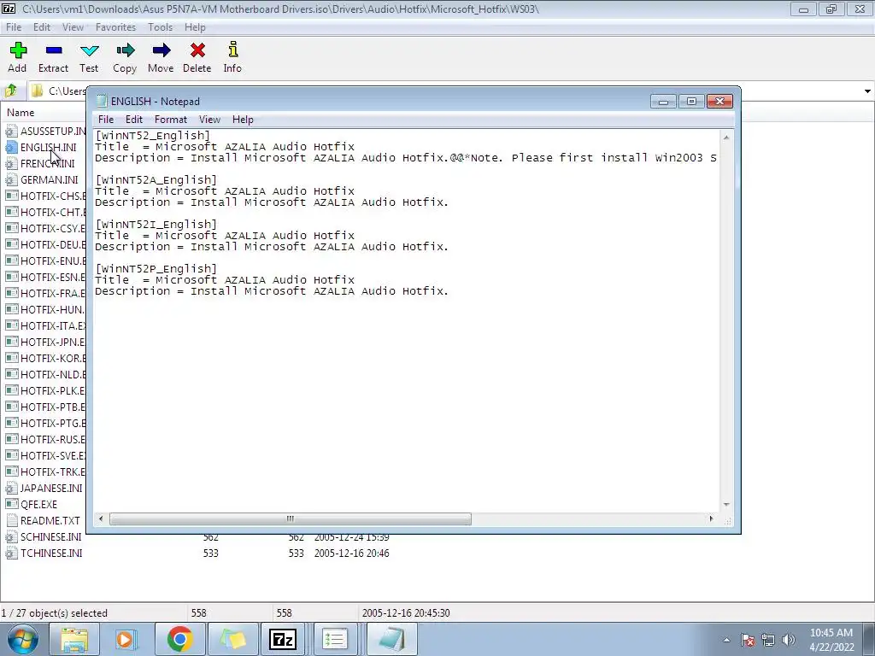Select the Copy toolbar icon

click(x=125, y=51)
